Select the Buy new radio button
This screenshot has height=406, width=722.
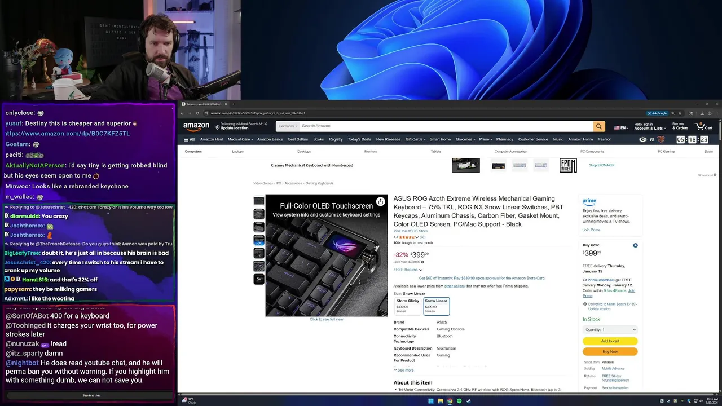tap(635, 245)
